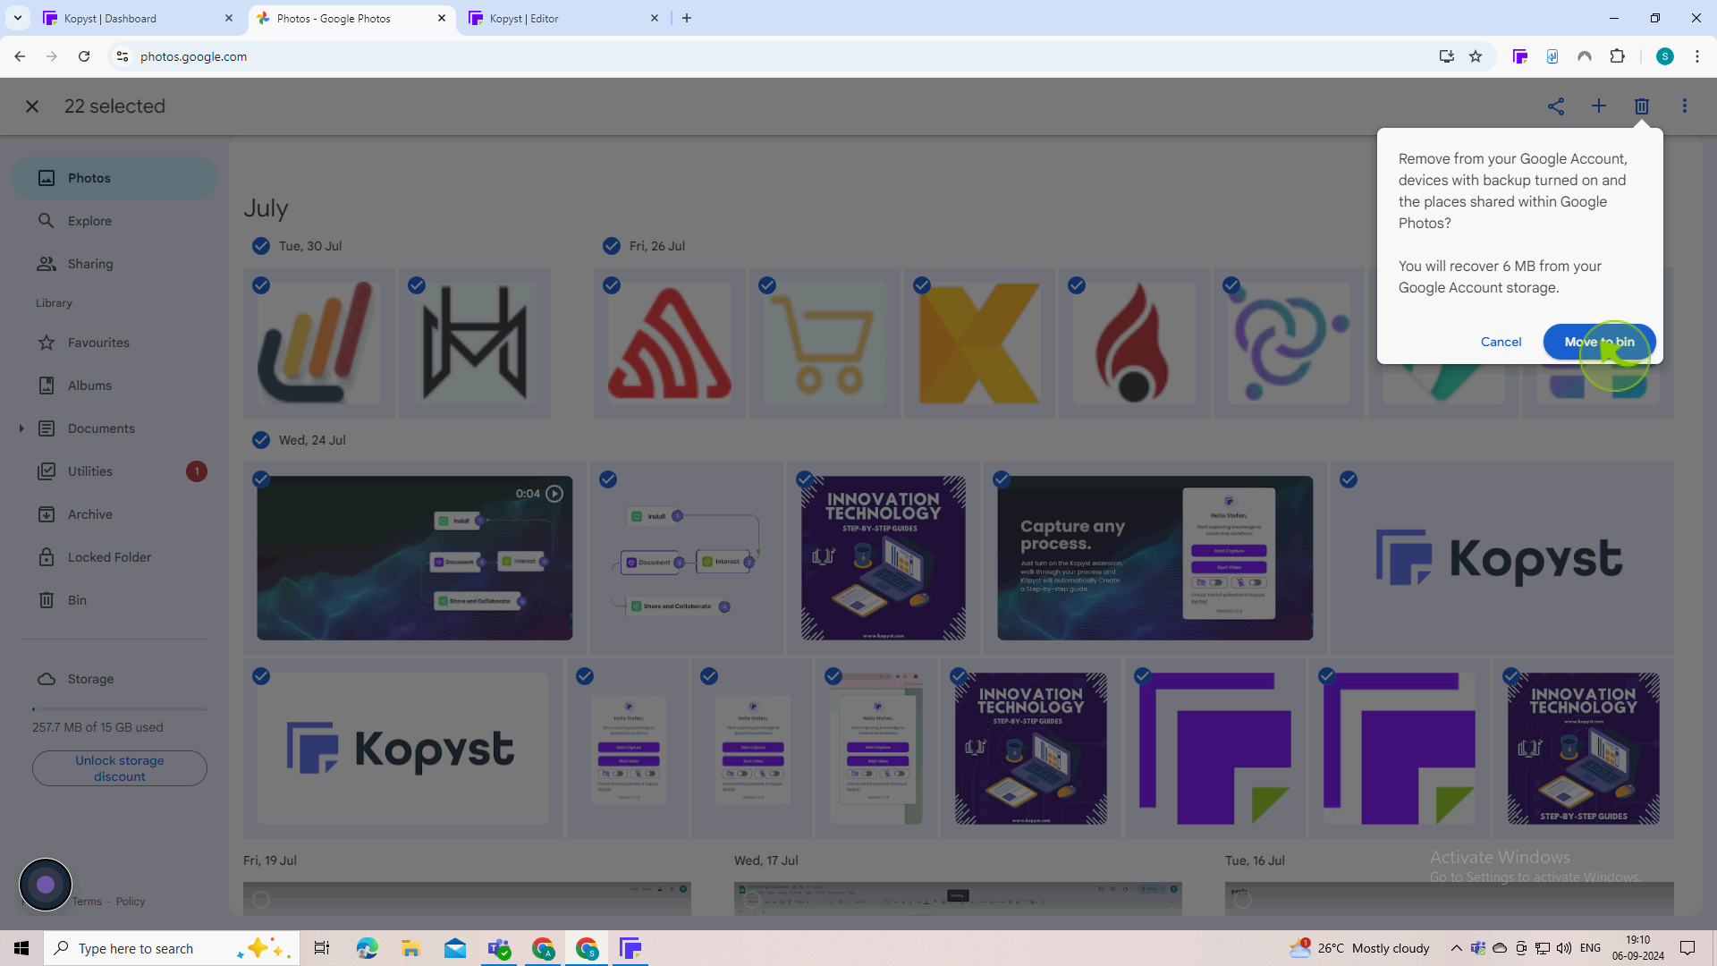Viewport: 1717px width, 966px height.
Task: Deselect the red flame logo photo
Action: pyautogui.click(x=1077, y=285)
